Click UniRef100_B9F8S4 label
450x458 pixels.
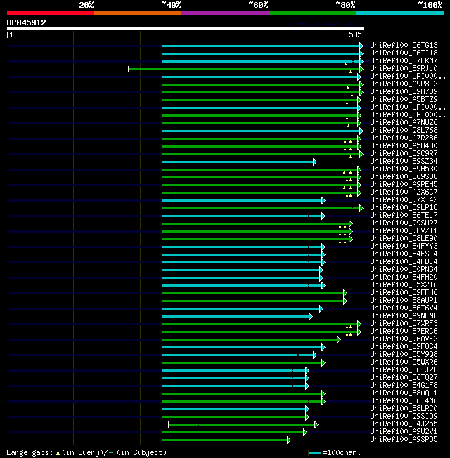(x=404, y=347)
